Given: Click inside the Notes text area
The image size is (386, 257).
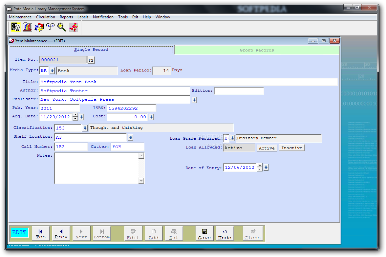Looking at the screenshot, I should pyautogui.click(x=97, y=168).
